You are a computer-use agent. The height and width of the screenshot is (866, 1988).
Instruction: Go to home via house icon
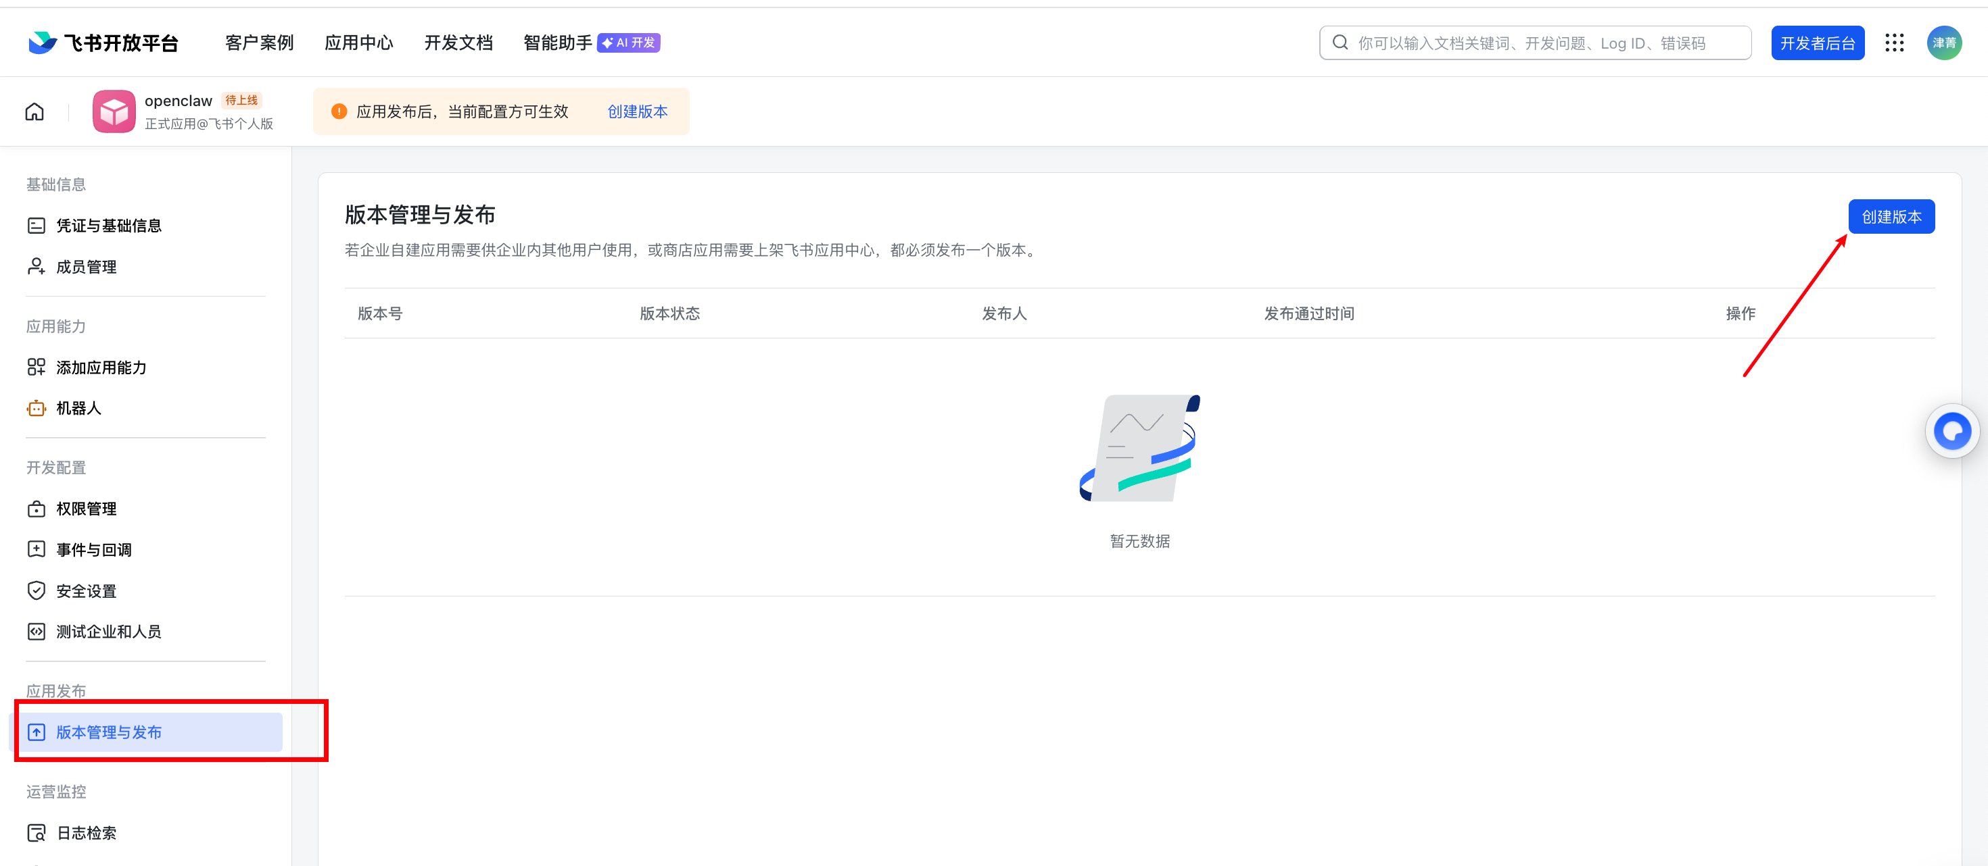(x=34, y=112)
